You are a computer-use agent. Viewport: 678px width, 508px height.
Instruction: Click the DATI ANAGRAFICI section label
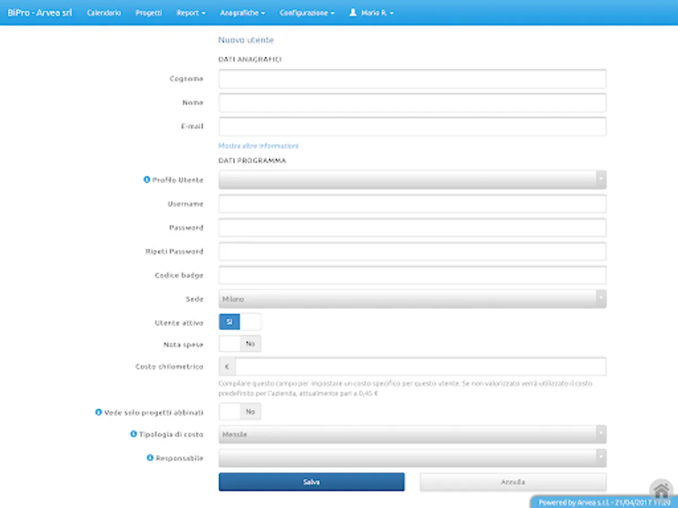tap(250, 59)
